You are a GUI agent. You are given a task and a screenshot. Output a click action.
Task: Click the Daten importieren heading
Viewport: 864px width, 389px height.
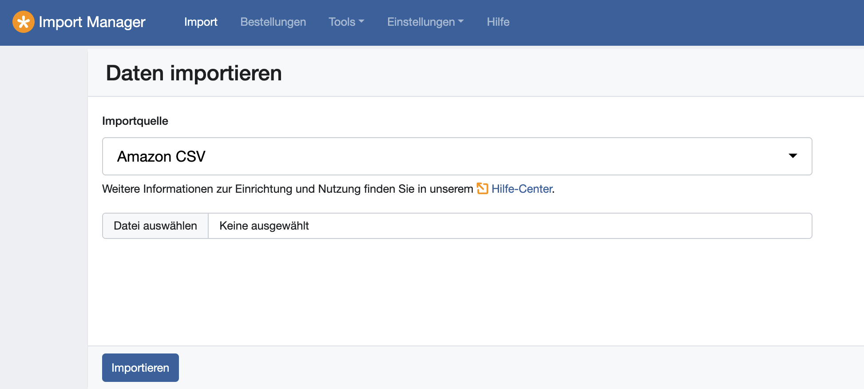tap(194, 73)
